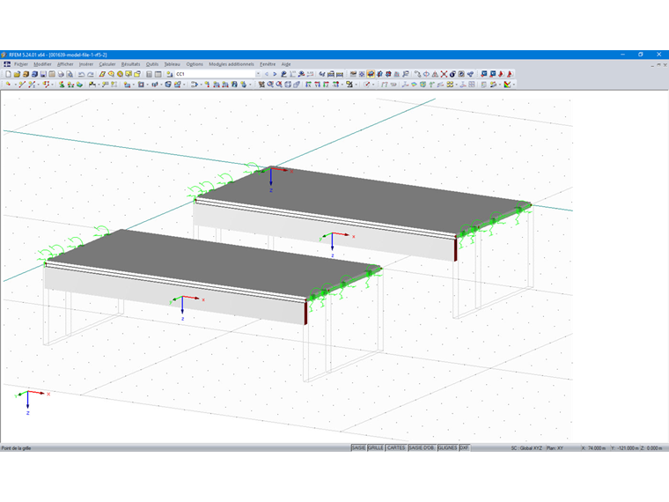
Task: Open the Outils menu
Action: [x=152, y=64]
